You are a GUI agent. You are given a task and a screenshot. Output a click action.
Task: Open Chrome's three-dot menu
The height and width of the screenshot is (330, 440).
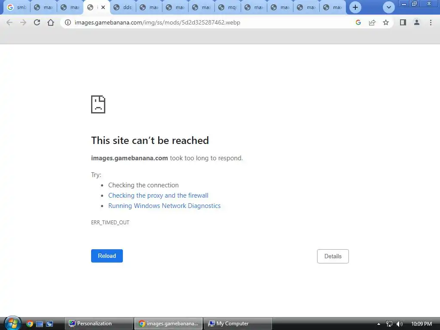coord(431,22)
